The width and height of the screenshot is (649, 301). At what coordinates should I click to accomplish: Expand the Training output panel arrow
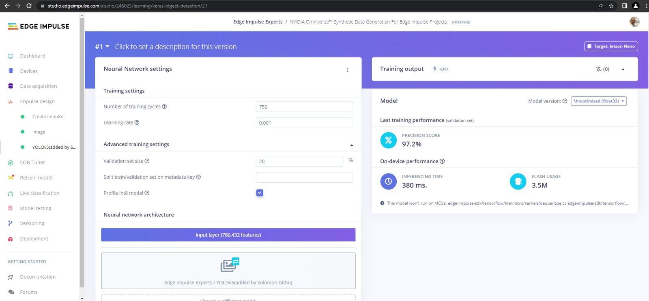623,69
